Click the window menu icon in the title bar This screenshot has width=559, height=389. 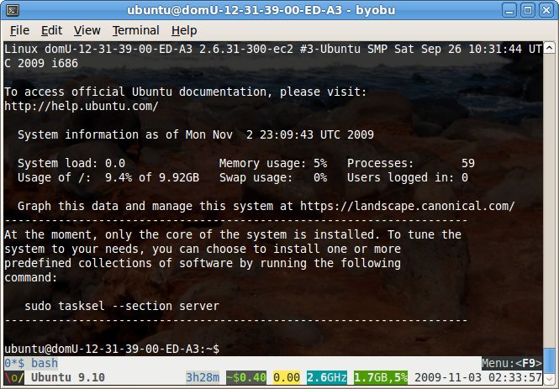point(12,11)
